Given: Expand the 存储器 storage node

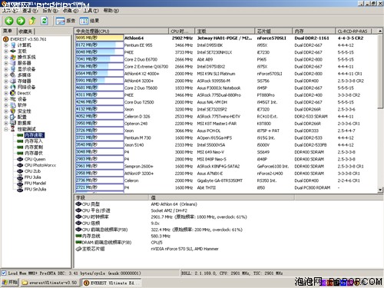Looking at the screenshot, I should pos(6,81).
